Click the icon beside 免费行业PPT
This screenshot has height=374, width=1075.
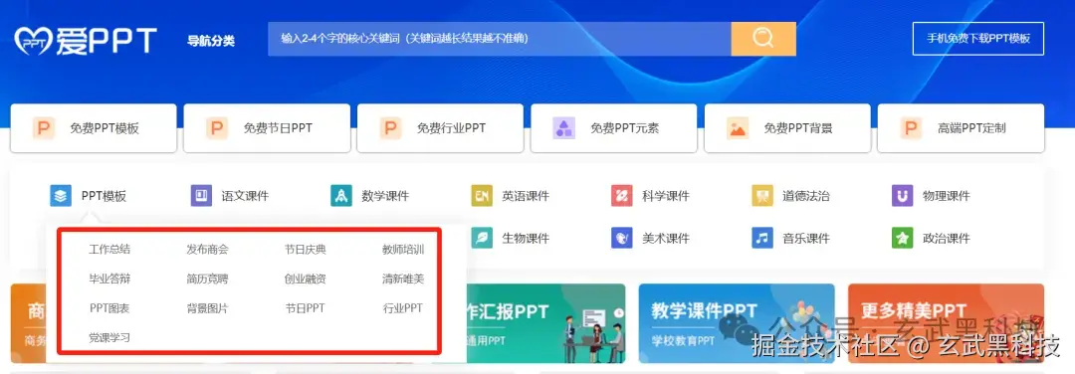coord(390,128)
